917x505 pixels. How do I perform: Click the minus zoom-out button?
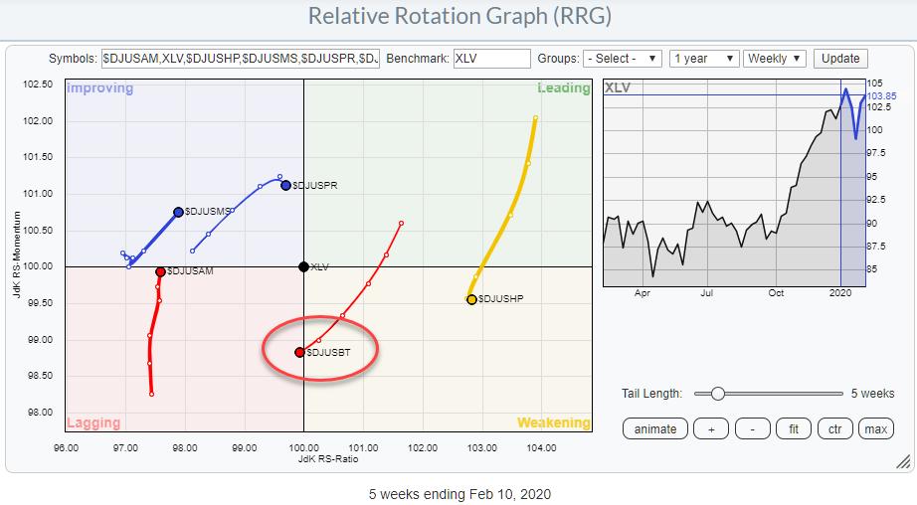point(752,428)
